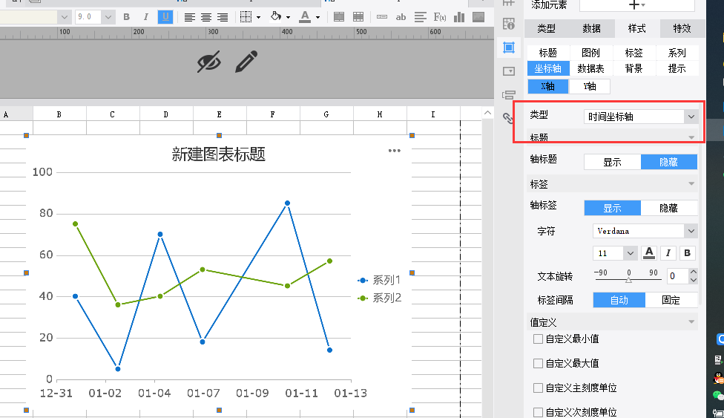Switch to the 类型 tab
The image size is (724, 418).
coord(546,29)
